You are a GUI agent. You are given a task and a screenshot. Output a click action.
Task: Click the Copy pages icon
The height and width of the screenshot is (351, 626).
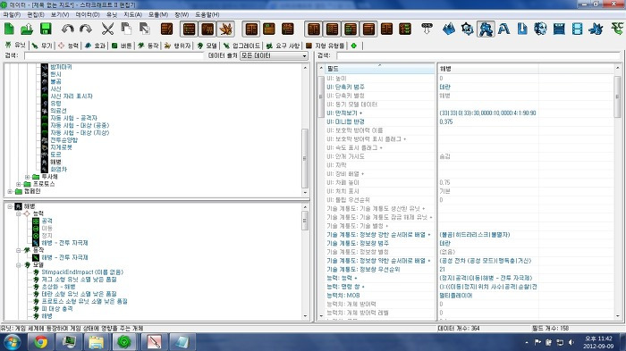[126, 29]
